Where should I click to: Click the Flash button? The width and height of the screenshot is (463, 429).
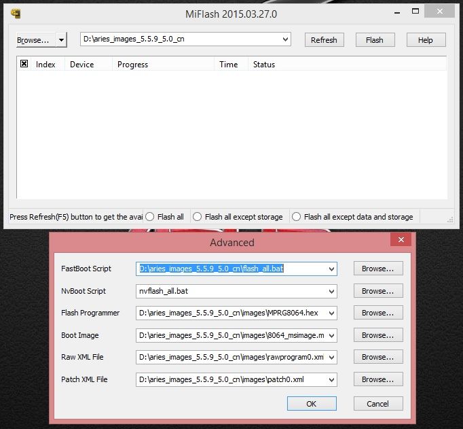coord(375,40)
